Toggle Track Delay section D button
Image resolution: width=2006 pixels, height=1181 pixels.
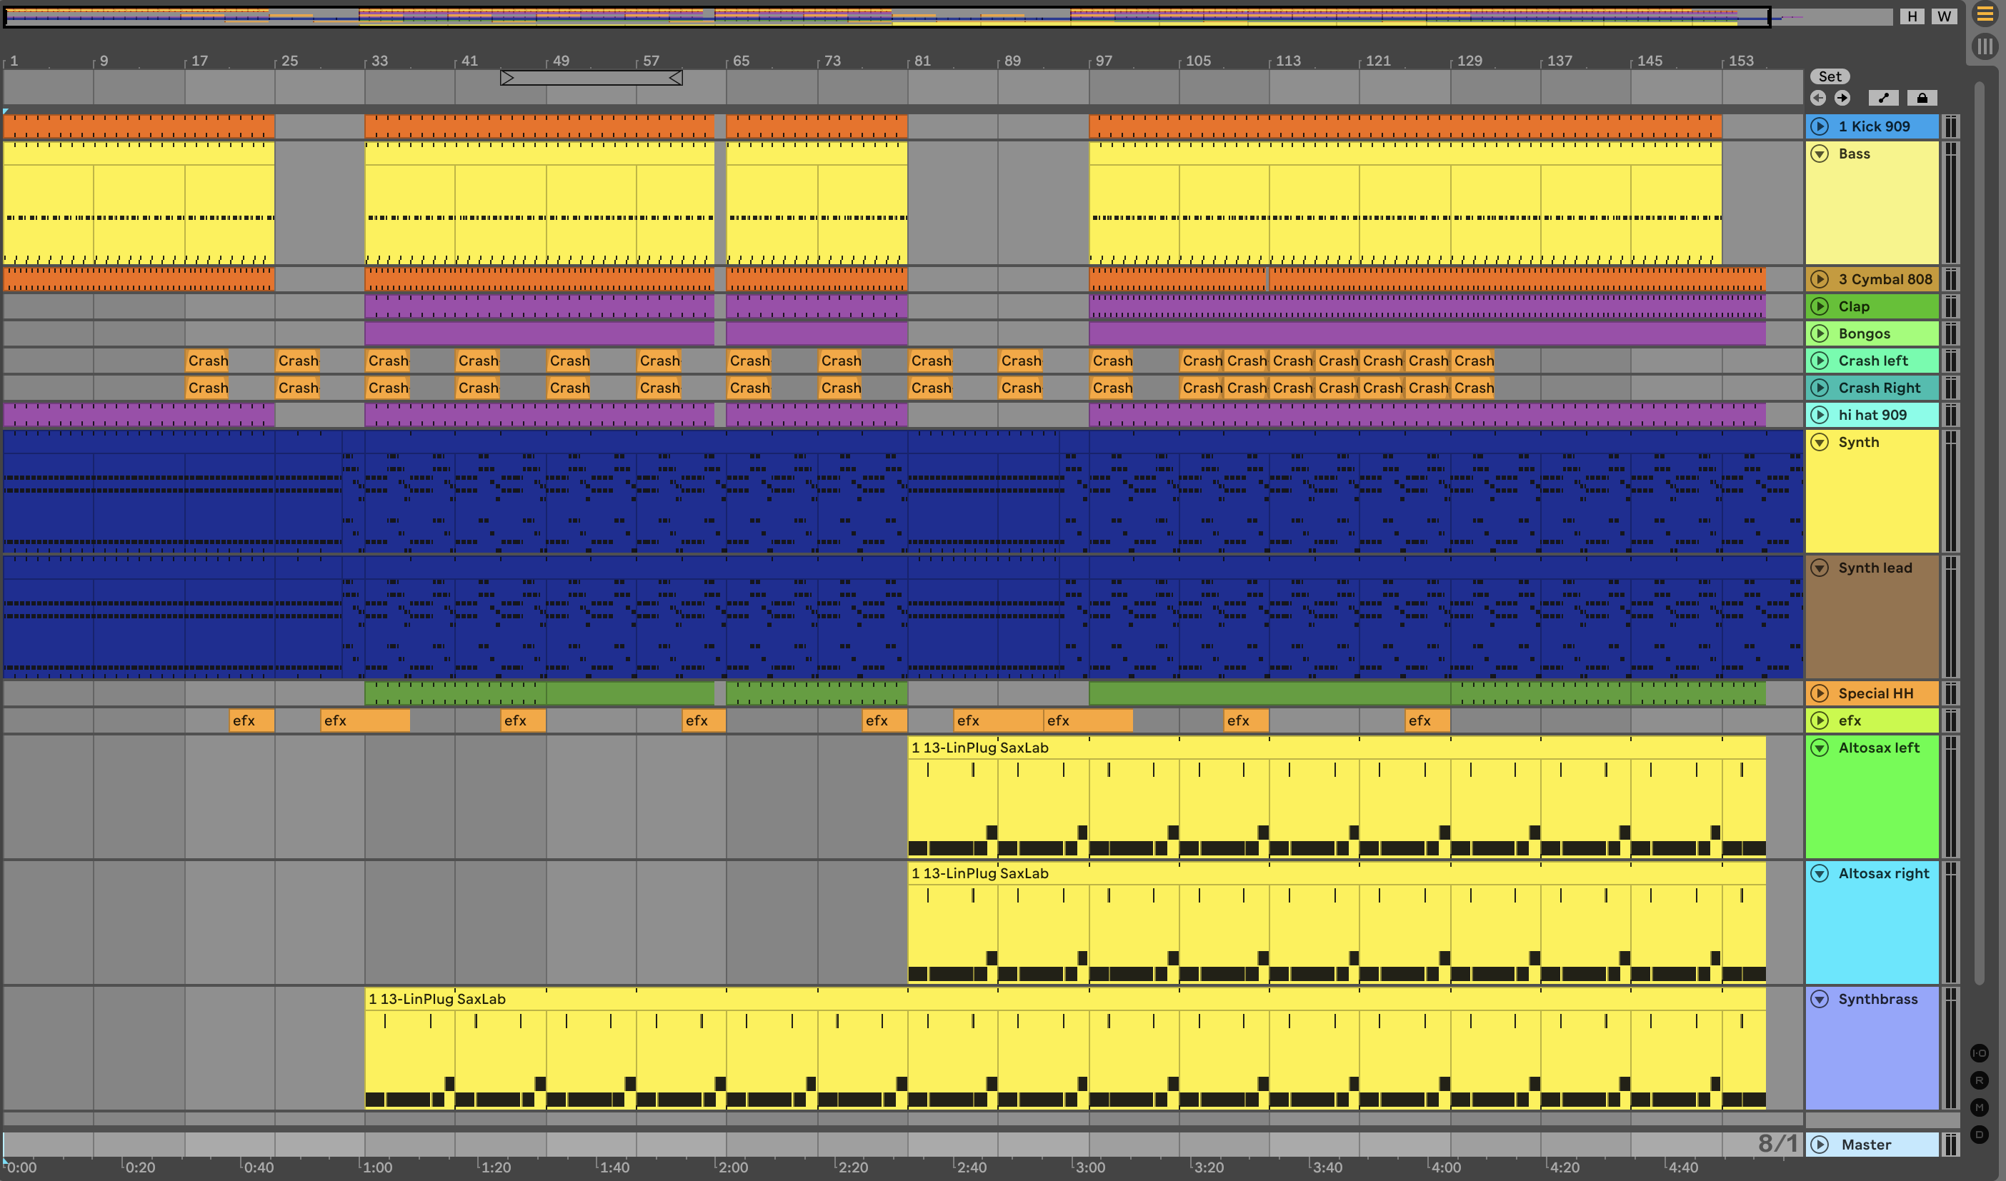click(1979, 1134)
